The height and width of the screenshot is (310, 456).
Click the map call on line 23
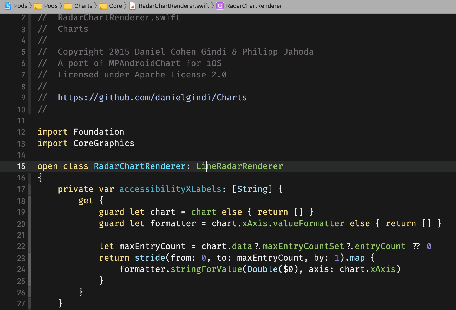(x=357, y=258)
